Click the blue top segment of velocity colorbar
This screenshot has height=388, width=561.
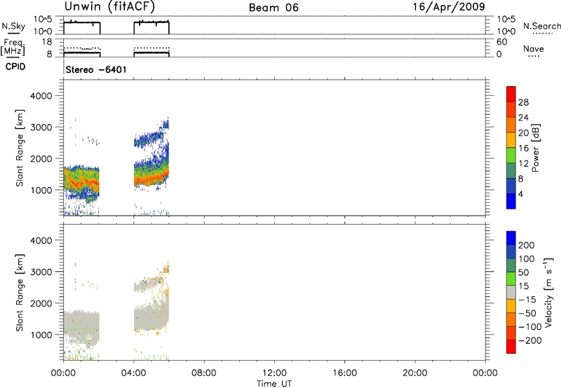pyautogui.click(x=511, y=238)
